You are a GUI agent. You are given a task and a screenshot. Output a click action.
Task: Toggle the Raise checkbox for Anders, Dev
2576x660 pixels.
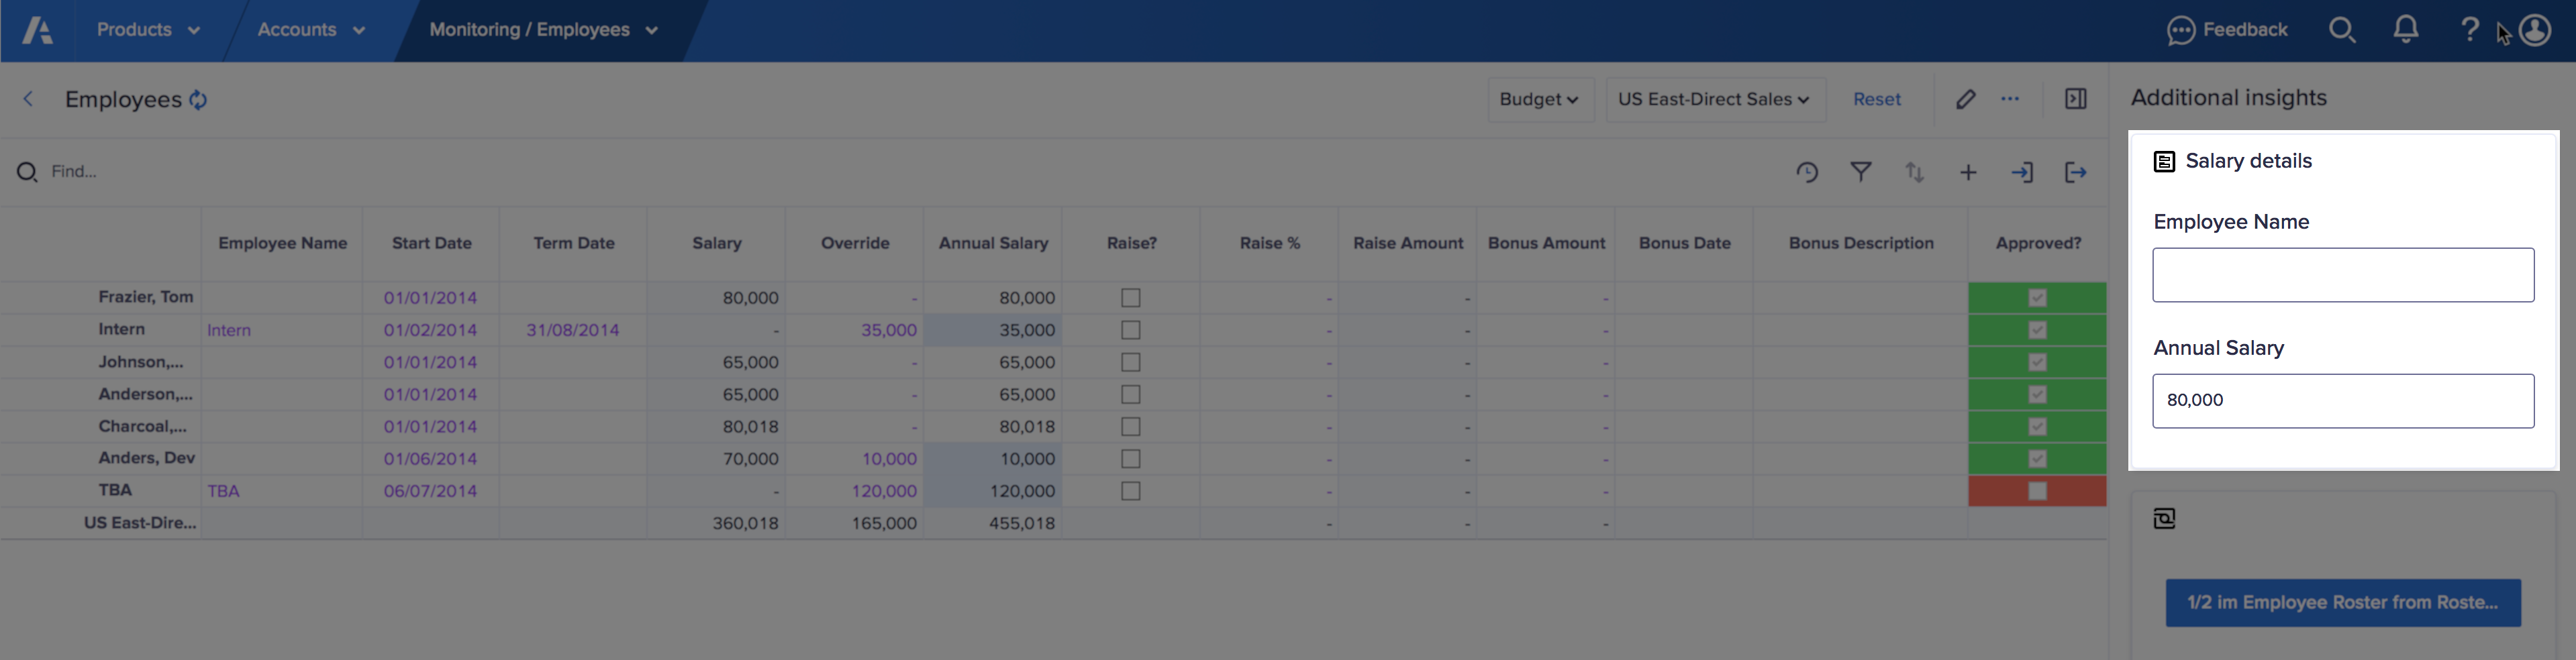tap(1130, 458)
